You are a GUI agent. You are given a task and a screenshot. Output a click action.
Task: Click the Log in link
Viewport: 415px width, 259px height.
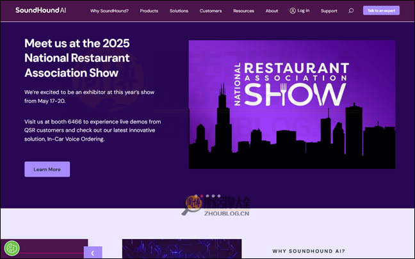304,11
